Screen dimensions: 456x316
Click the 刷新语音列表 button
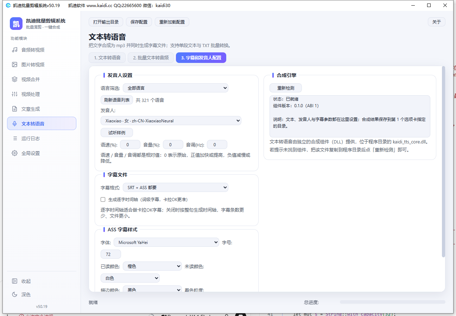point(117,100)
